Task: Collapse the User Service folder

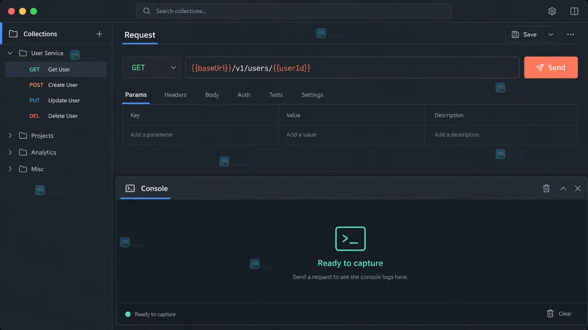Action: click(10, 53)
